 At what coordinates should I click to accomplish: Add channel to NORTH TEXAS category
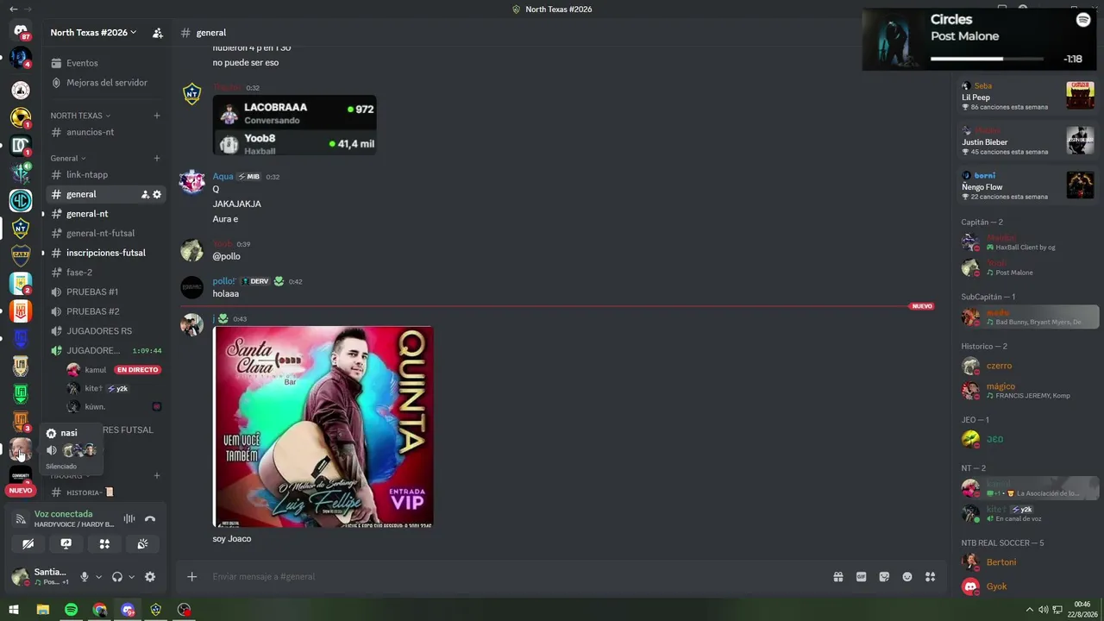click(x=157, y=116)
